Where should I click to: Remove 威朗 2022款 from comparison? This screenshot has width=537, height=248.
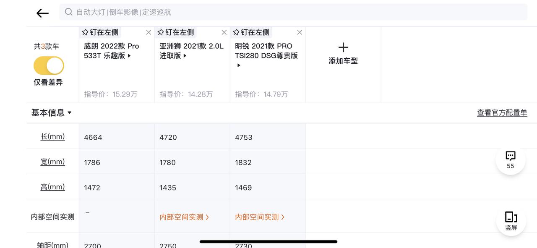pos(149,32)
